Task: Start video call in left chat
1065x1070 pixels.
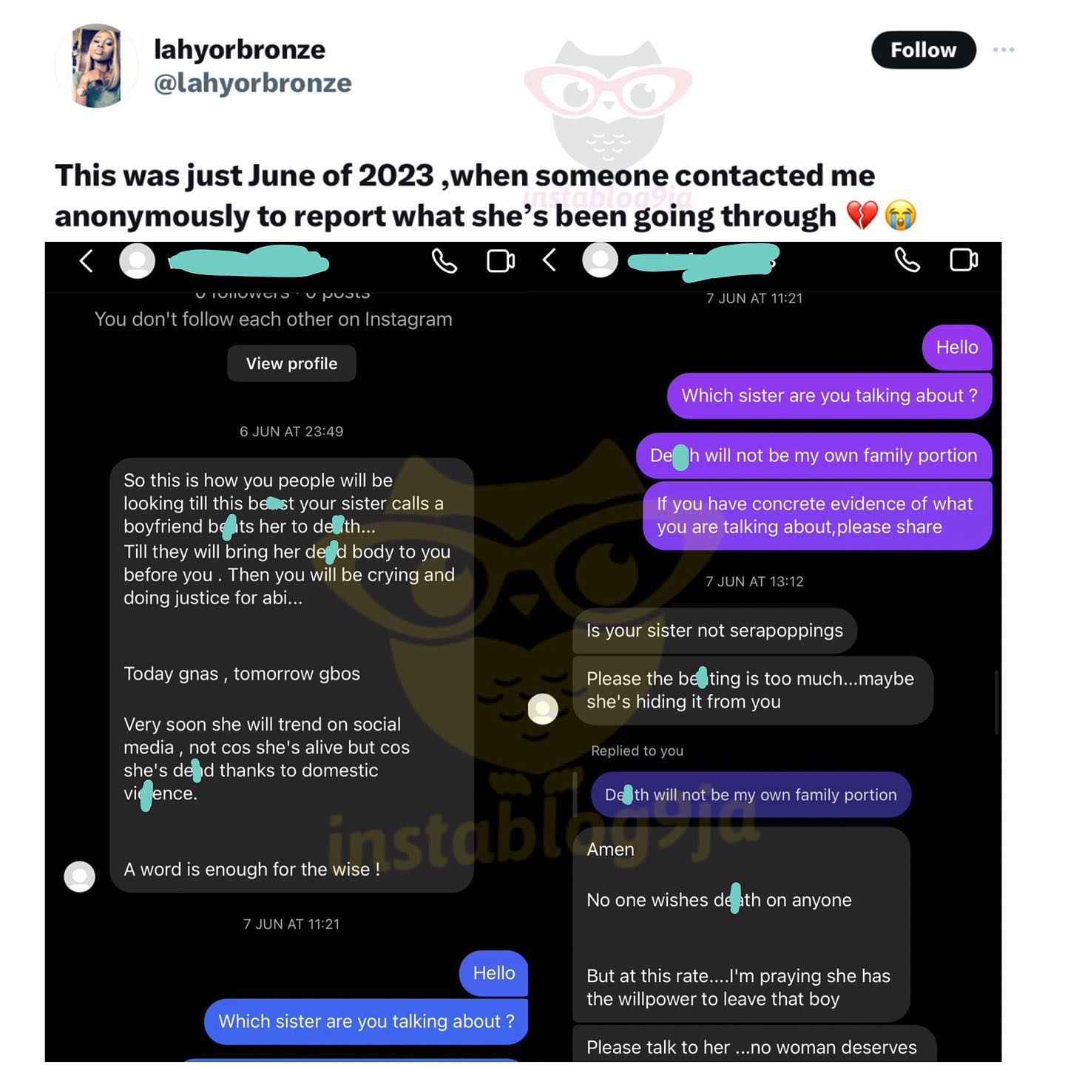Action: (501, 261)
